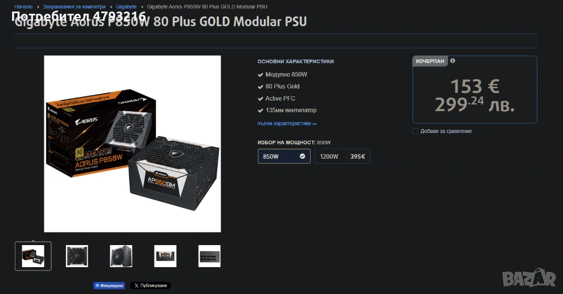
Task: Select the third thumbnail, angled PSU view
Action: coord(121,256)
